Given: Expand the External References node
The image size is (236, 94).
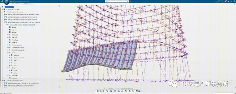Looking at the screenshot, I should [x=8, y=45].
